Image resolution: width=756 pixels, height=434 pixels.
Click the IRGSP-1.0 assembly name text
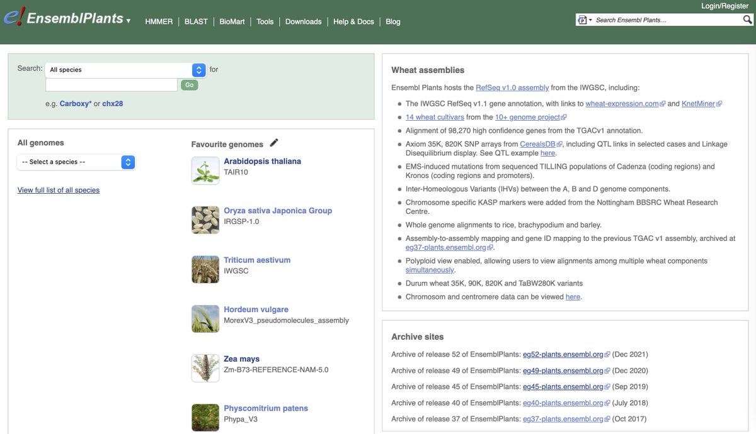pyautogui.click(x=241, y=221)
